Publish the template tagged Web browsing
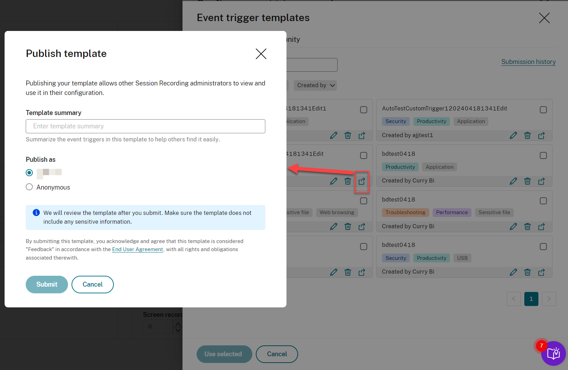The width and height of the screenshot is (568, 370). click(x=362, y=227)
